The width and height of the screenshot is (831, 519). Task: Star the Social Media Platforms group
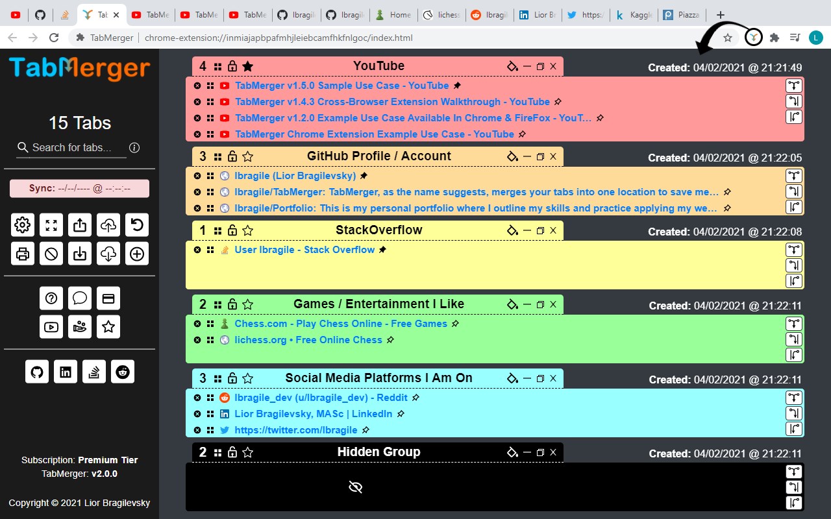[247, 378]
